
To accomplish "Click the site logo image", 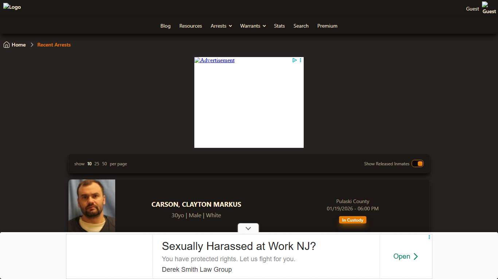I will click(x=12, y=7).
